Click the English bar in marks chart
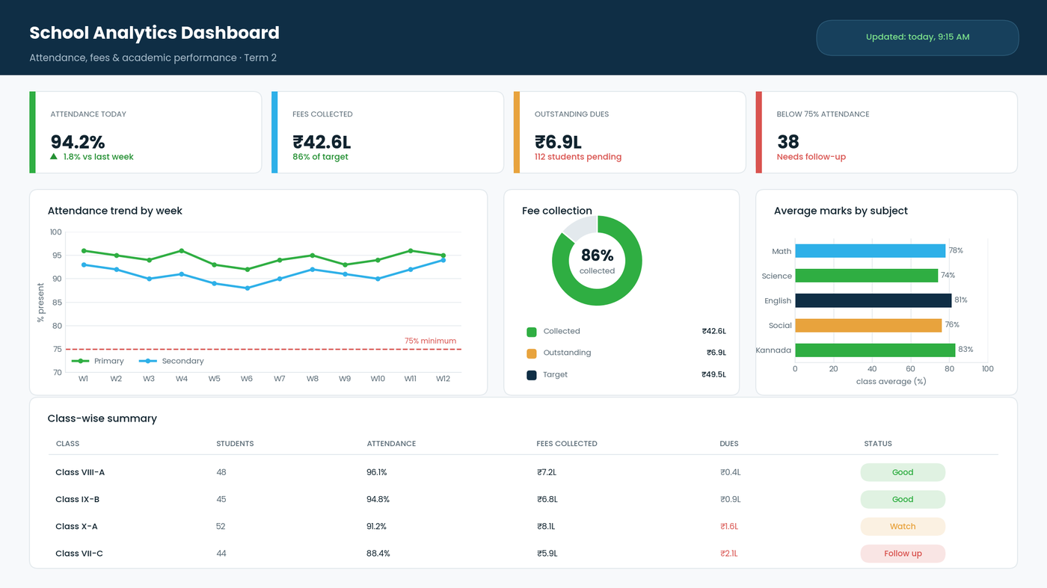This screenshot has width=1047, height=588. 873,300
